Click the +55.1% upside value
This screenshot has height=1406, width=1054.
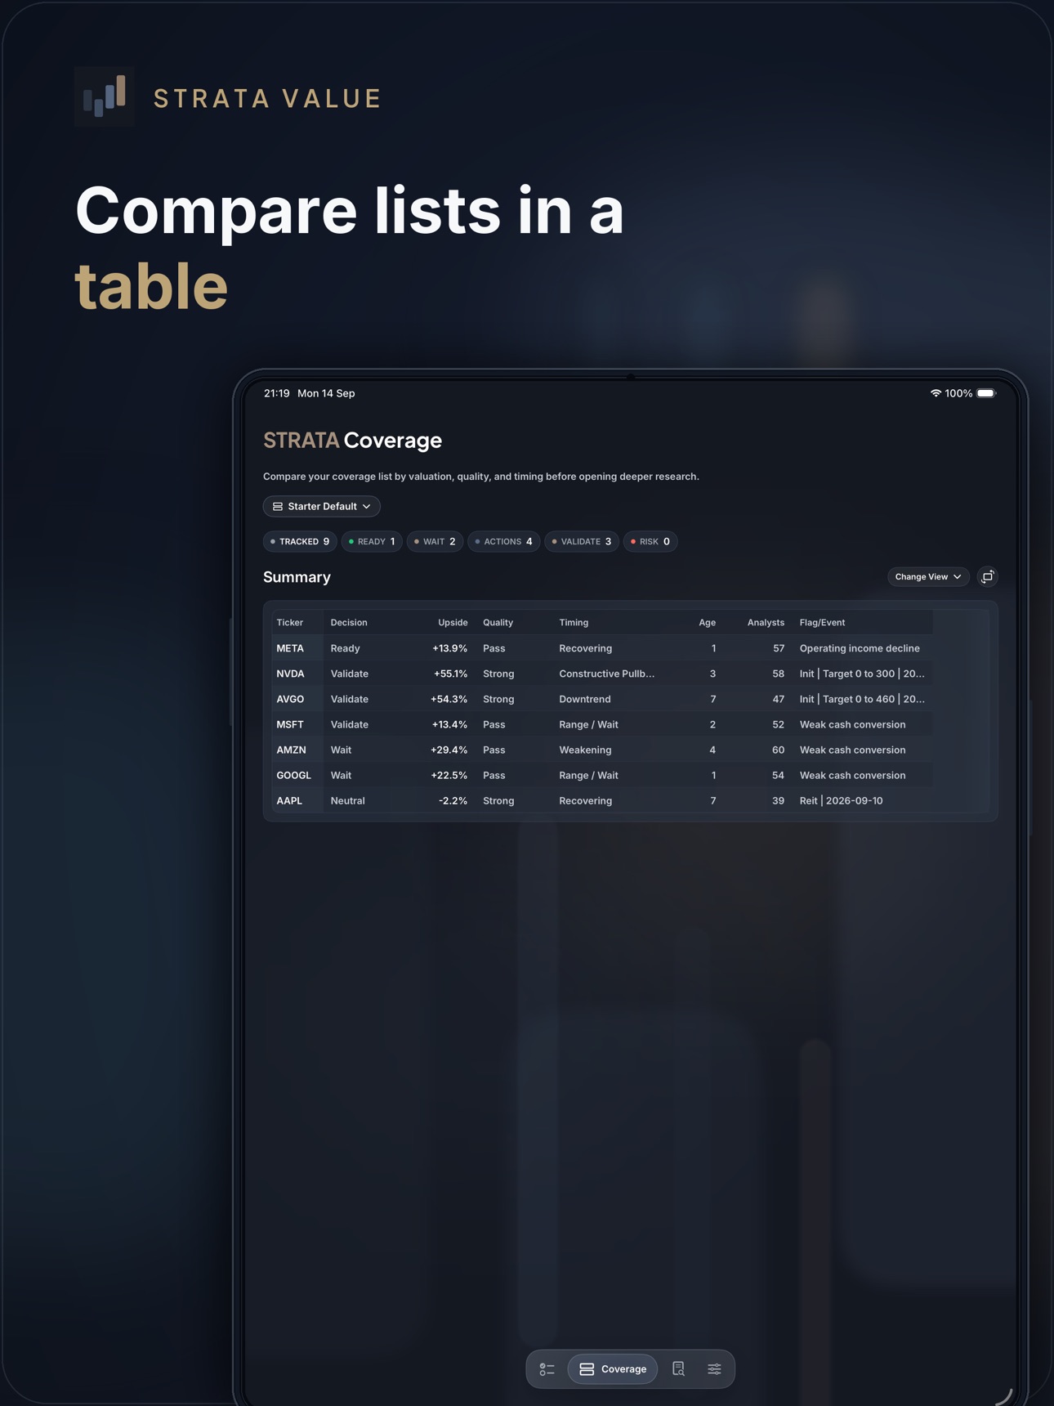click(451, 674)
